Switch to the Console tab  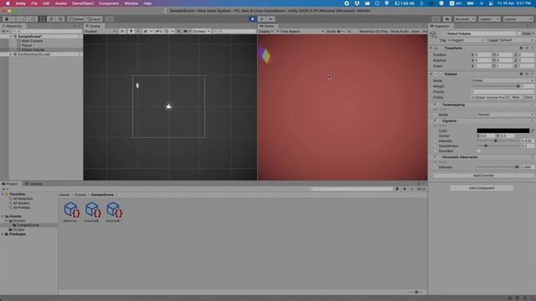tap(33, 184)
